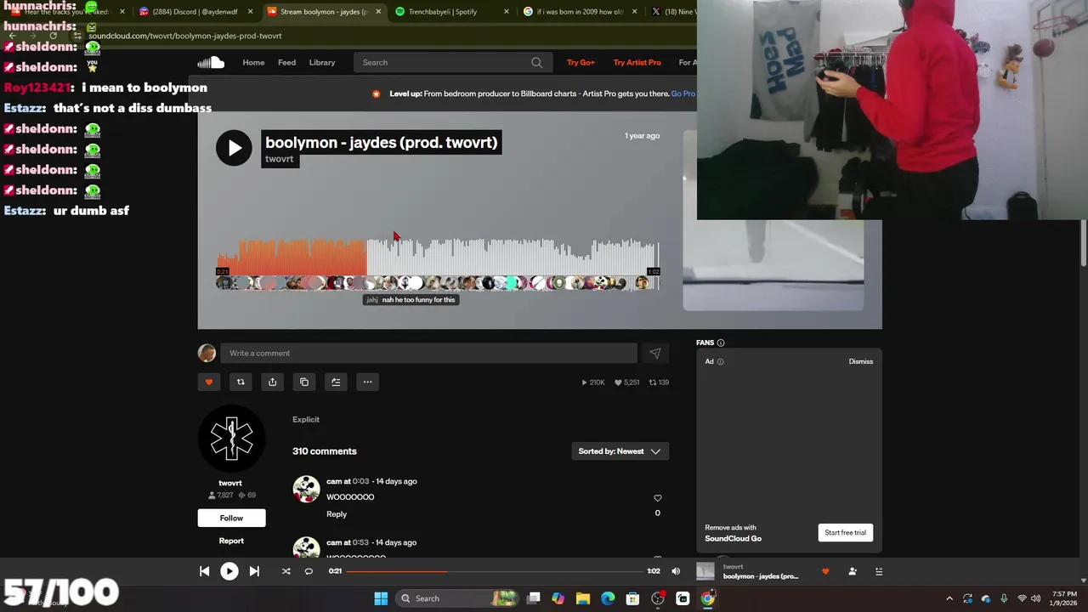Play the boolymon - jaydes track with big play button
Viewport: 1088px width, 612px height.
234,149
